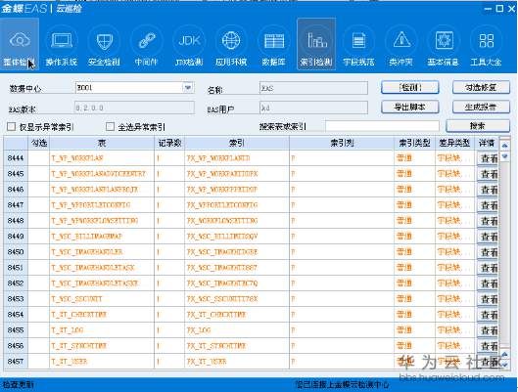Click the 勾选 column header

(39, 143)
